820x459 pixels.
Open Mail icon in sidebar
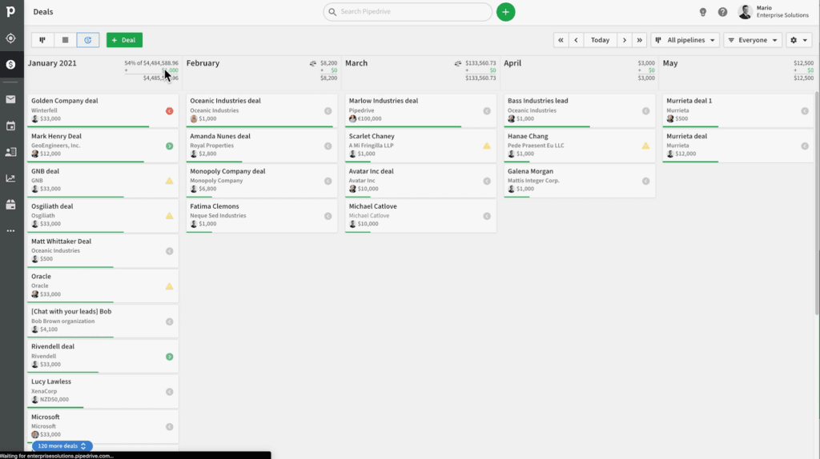pos(11,99)
